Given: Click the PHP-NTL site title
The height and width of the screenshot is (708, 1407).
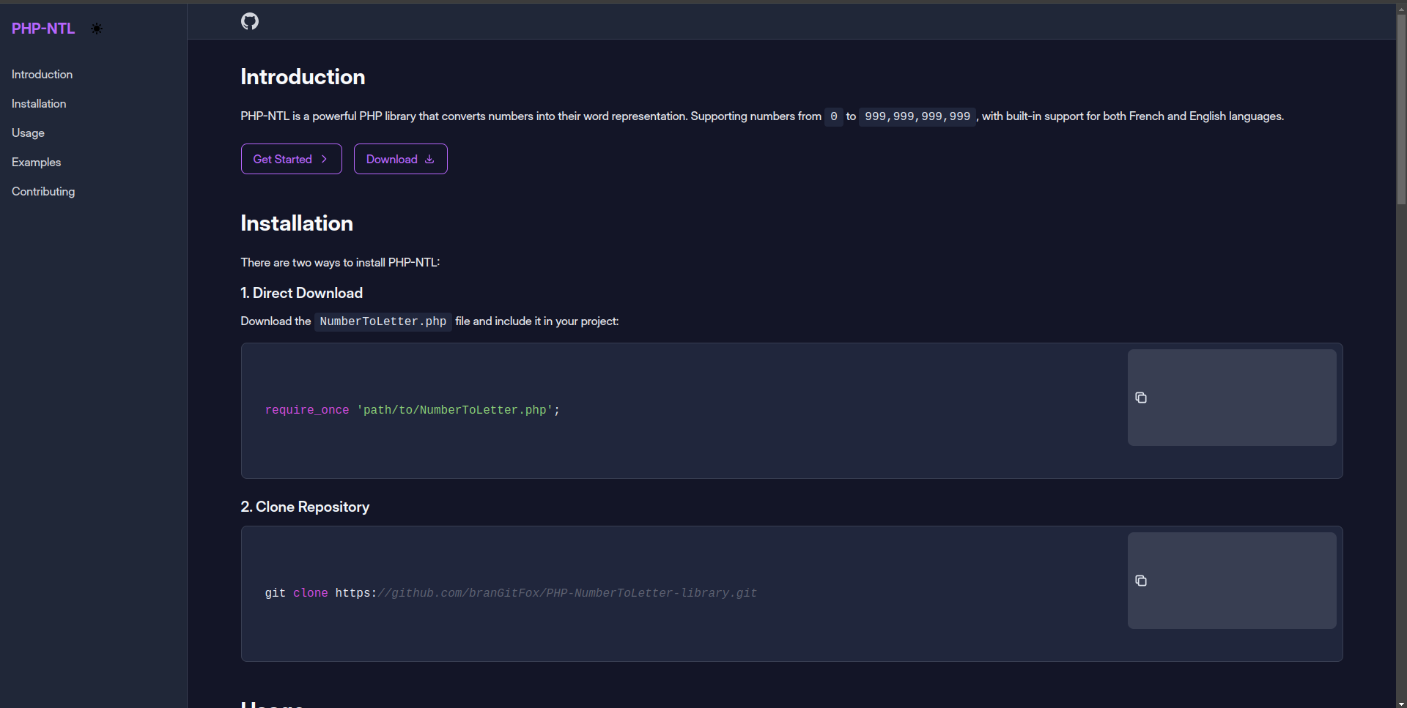Looking at the screenshot, I should tap(42, 28).
